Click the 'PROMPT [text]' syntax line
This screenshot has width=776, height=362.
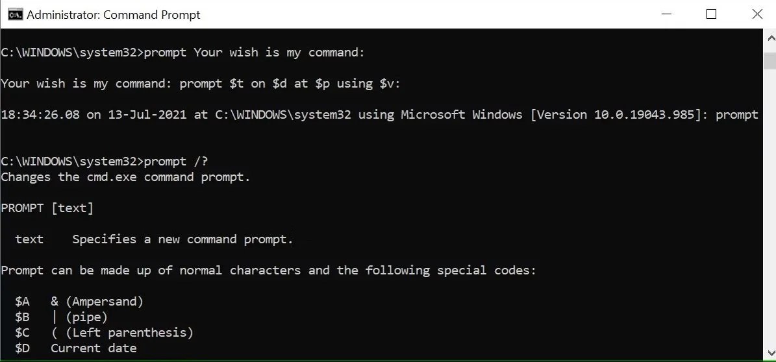click(47, 208)
